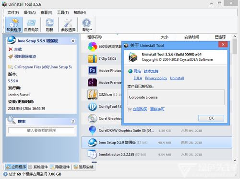Click the 更换许可 change license link

[x=157, y=109]
